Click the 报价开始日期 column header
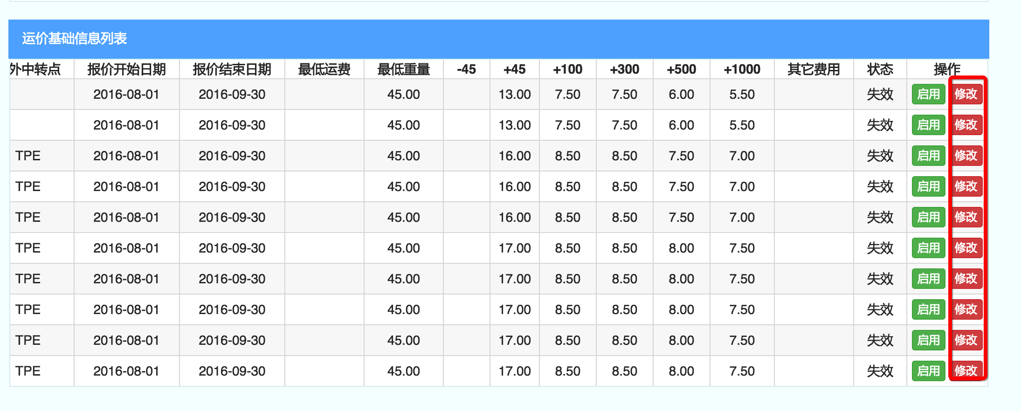 126,69
